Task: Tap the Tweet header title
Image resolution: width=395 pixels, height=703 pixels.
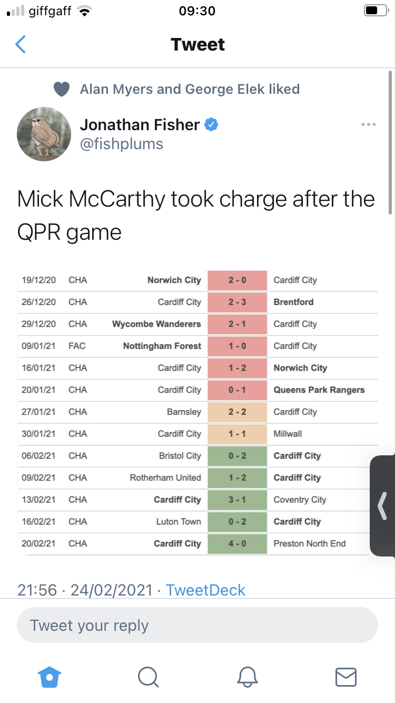Action: 197,45
